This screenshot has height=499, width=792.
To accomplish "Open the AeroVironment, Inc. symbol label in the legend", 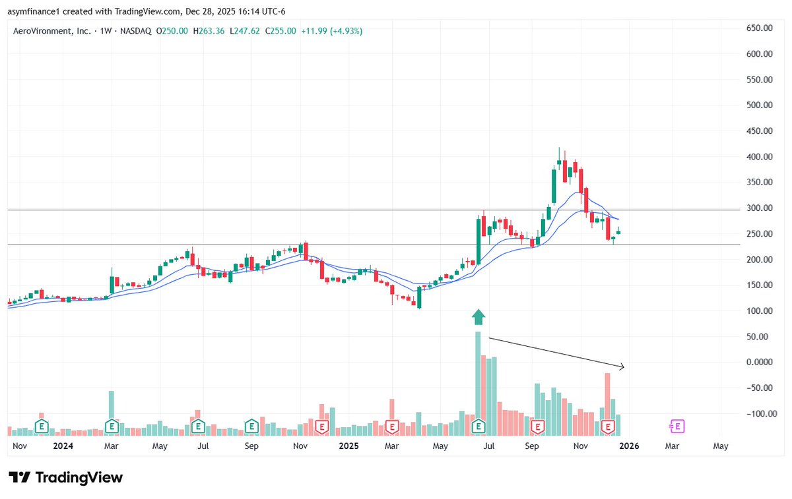I will pos(51,30).
